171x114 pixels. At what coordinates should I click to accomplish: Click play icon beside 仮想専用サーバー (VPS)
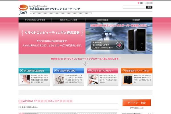click(x=124, y=71)
